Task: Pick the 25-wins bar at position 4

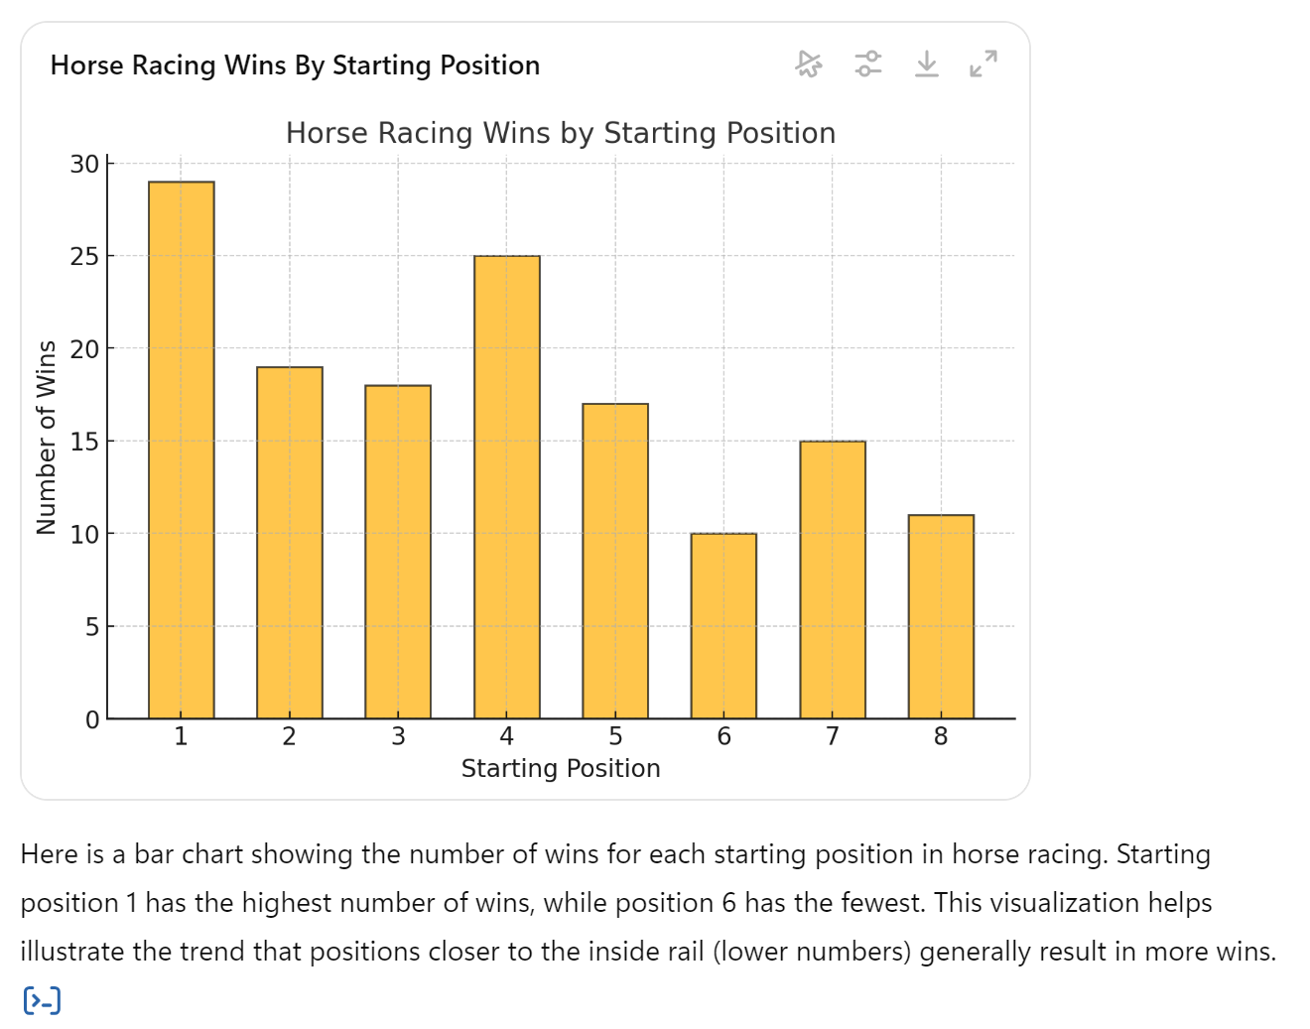Action: (506, 486)
